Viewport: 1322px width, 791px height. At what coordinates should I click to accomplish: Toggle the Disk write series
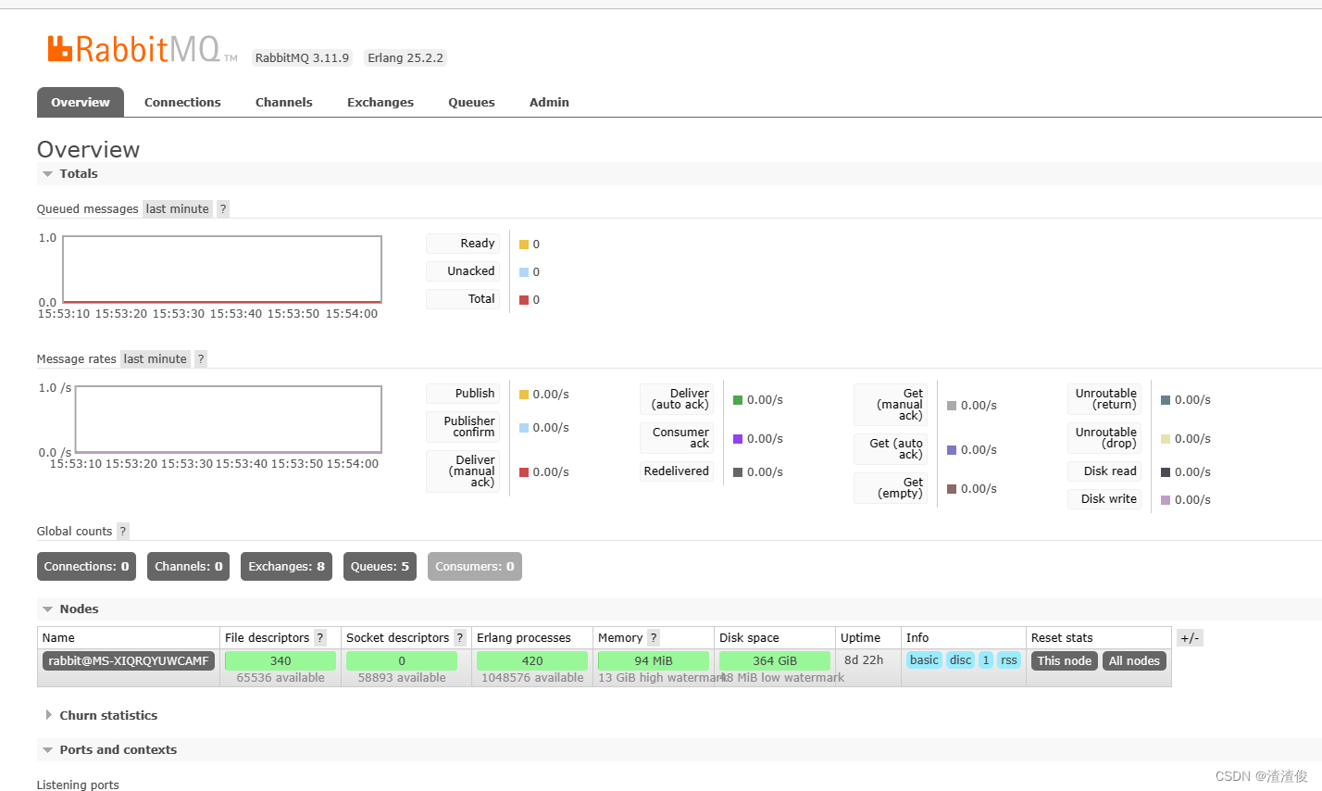coord(1104,499)
